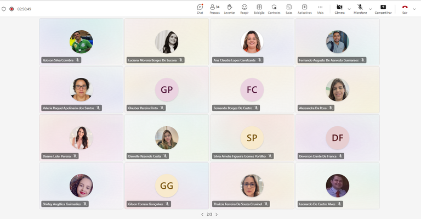This screenshot has width=421, height=219.
Task: Click the shield security icon
Action: click(4, 9)
